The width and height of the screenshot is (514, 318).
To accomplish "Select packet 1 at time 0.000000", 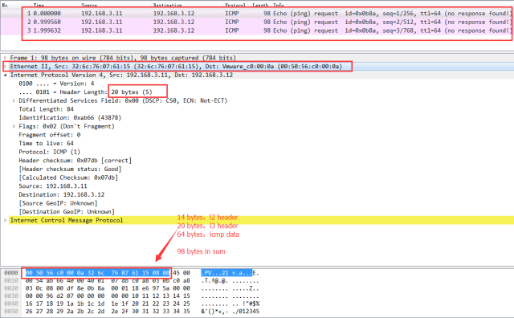I will coord(257,14).
